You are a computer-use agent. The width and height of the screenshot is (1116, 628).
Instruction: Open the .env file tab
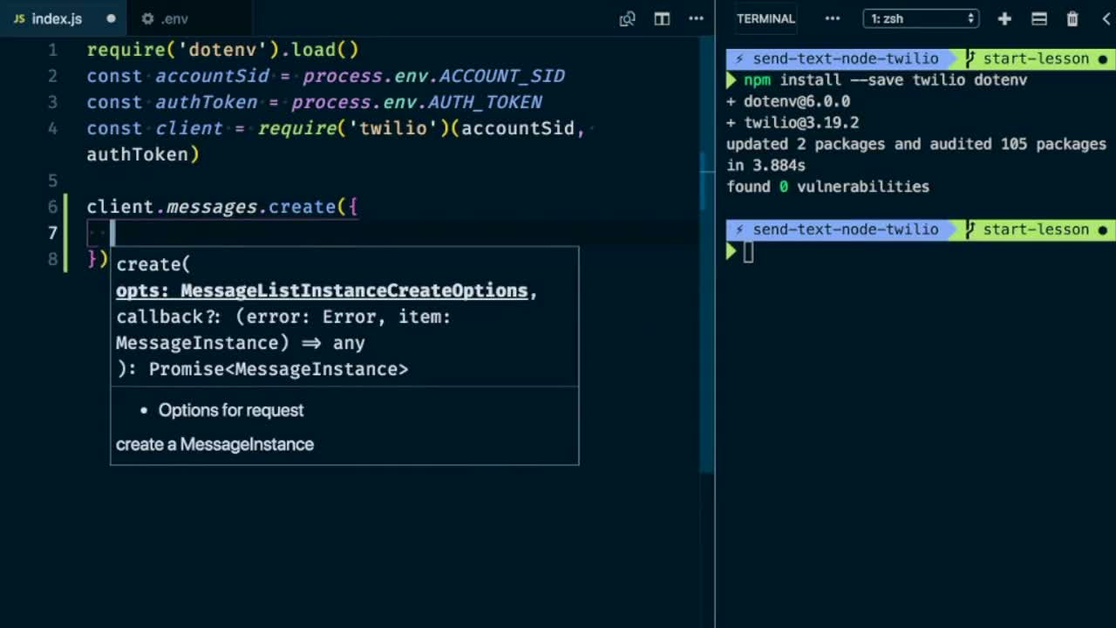pyautogui.click(x=174, y=18)
